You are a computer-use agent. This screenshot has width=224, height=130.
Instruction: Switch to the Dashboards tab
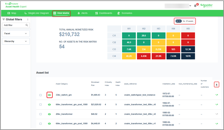pyautogui.click(x=104, y=13)
